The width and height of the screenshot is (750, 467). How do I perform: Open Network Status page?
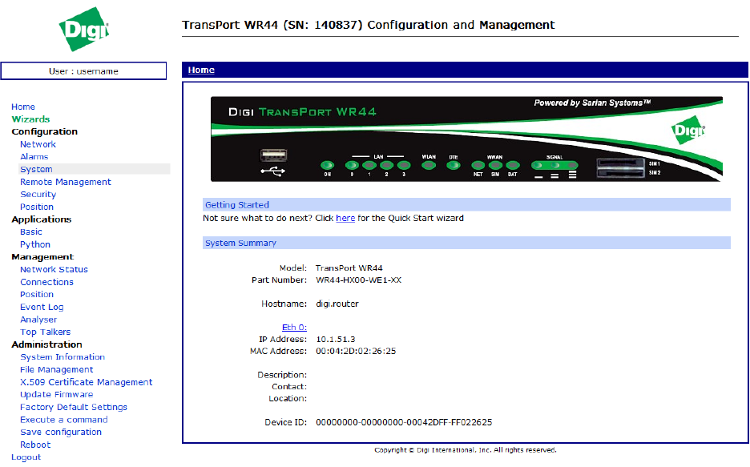click(x=54, y=269)
